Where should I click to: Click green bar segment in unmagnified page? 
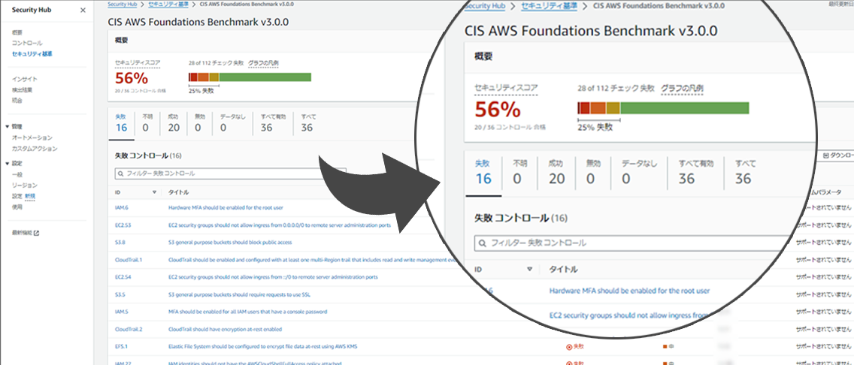pyautogui.click(x=265, y=77)
